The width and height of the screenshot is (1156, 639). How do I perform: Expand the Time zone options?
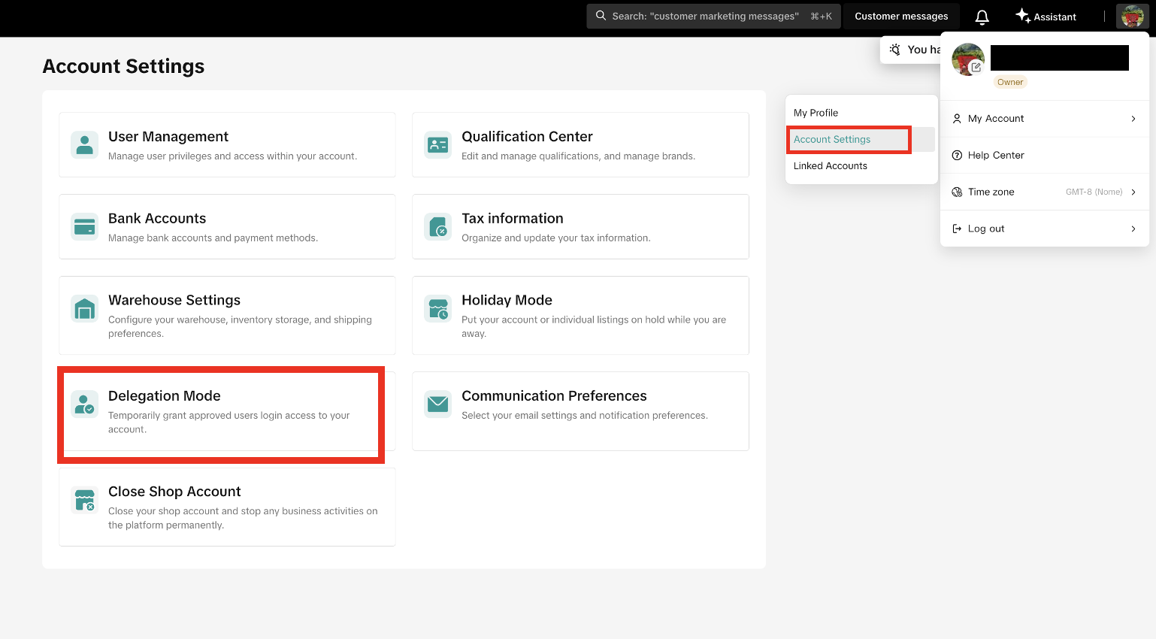click(x=1133, y=192)
